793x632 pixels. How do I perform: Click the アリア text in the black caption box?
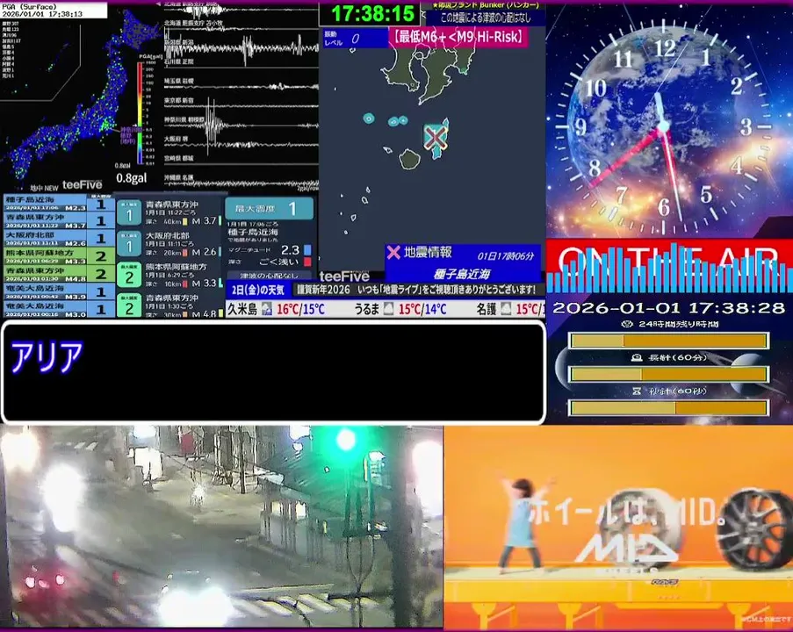pos(47,357)
